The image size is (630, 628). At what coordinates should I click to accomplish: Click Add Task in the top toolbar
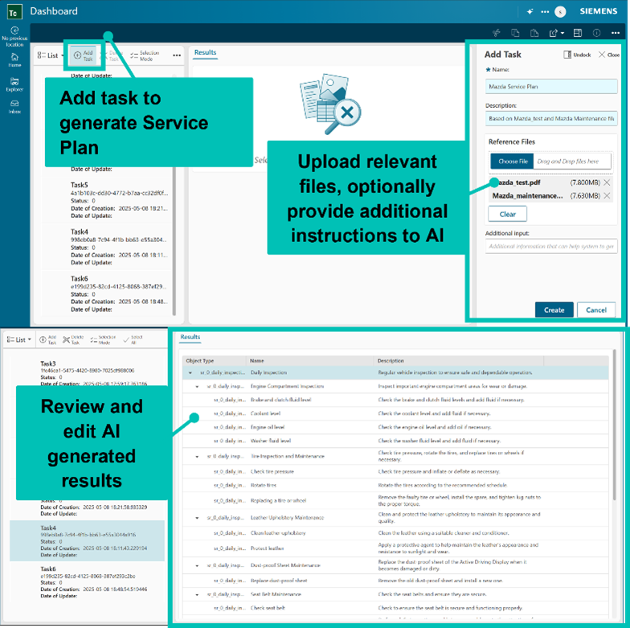click(x=83, y=55)
